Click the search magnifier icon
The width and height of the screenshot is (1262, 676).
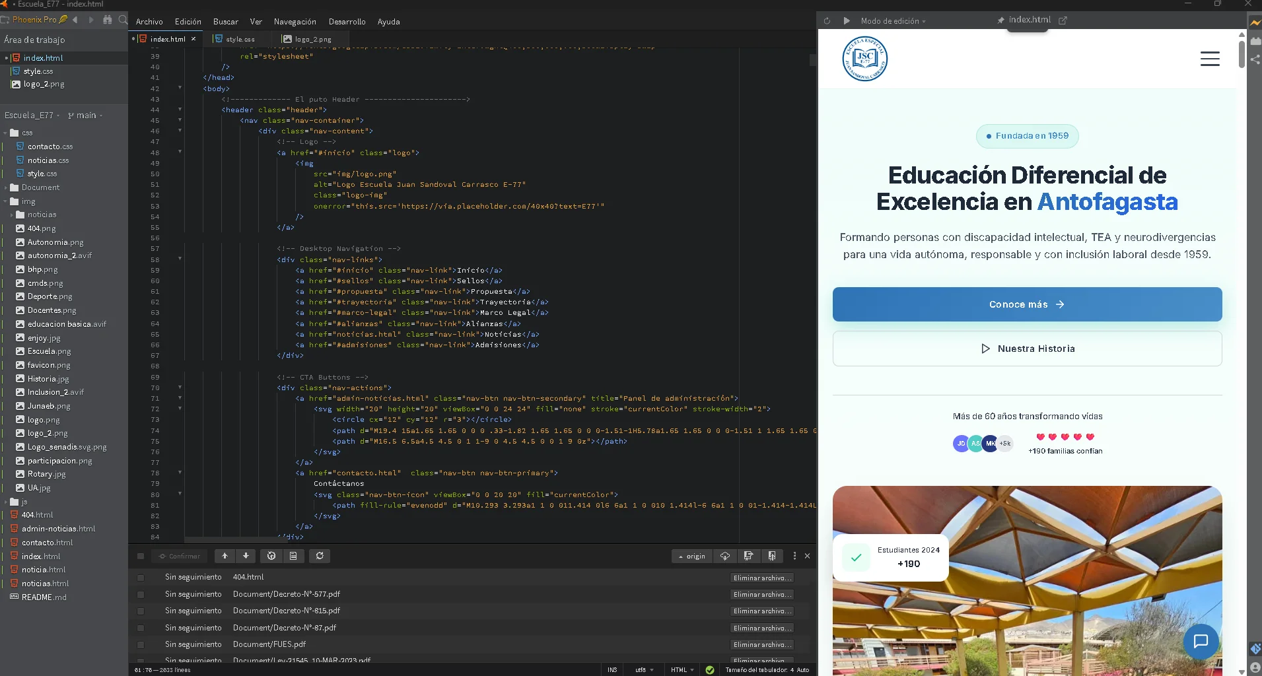(123, 20)
